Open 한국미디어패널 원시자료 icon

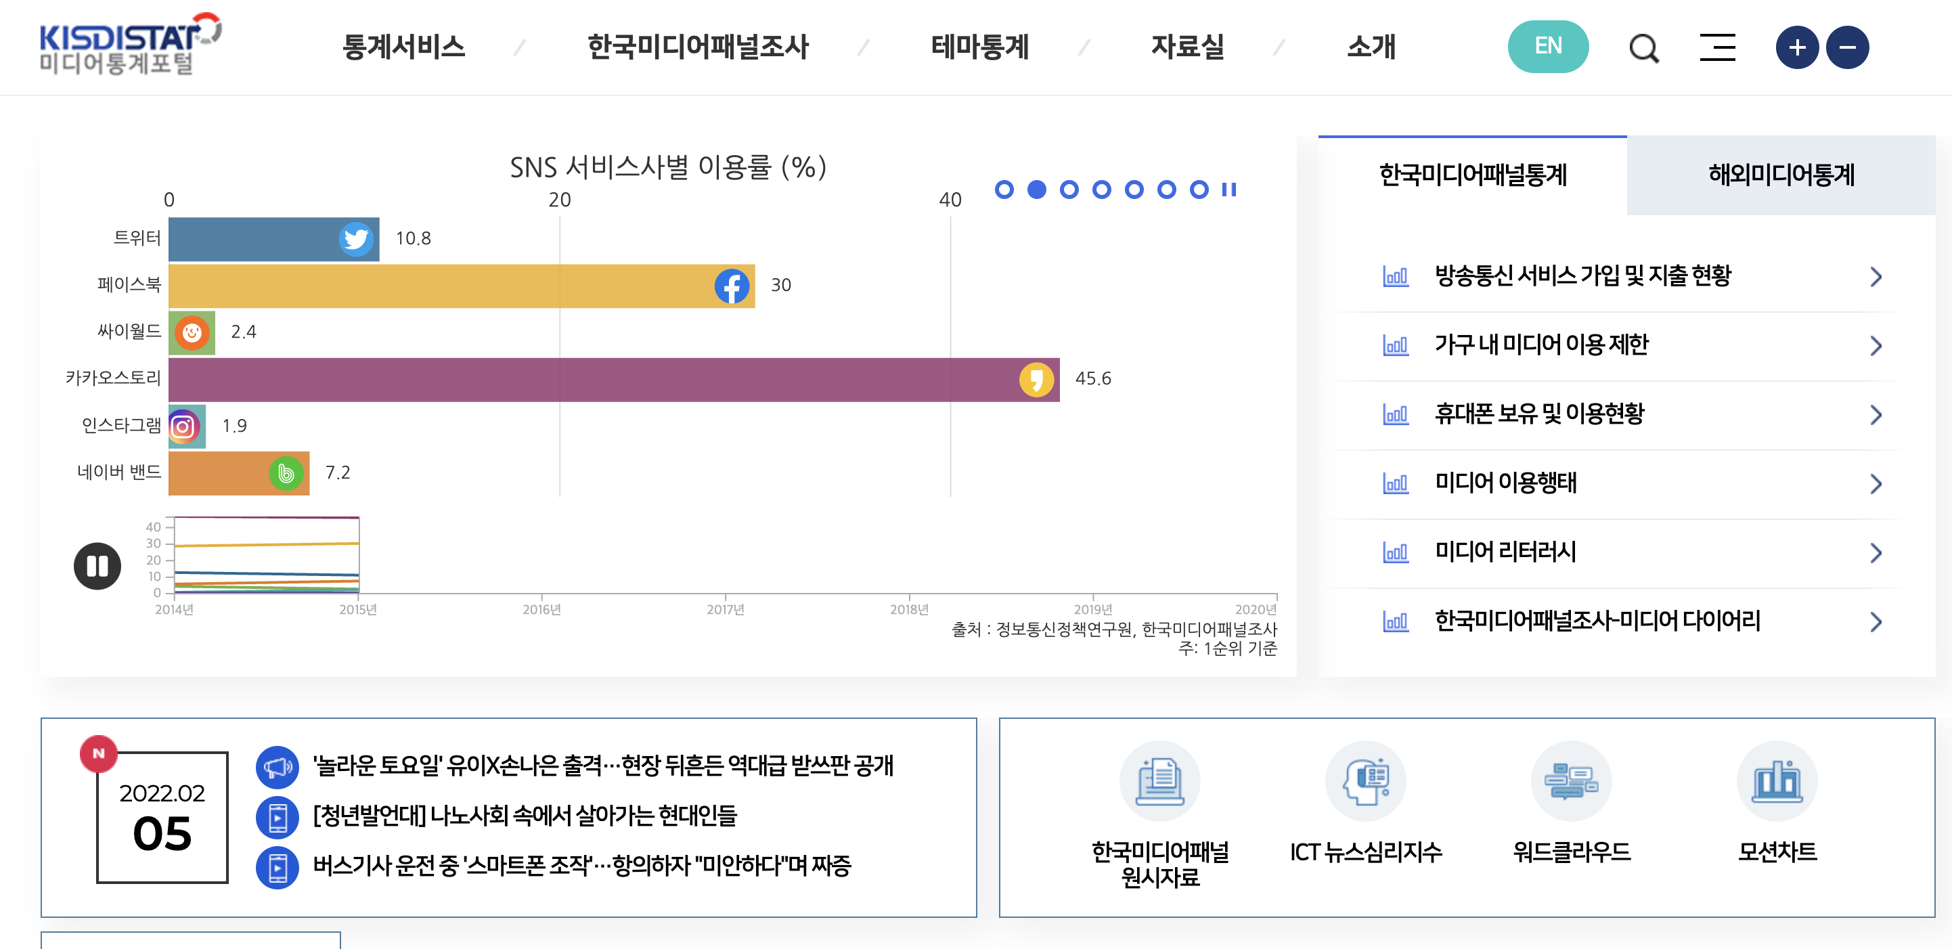click(x=1159, y=782)
